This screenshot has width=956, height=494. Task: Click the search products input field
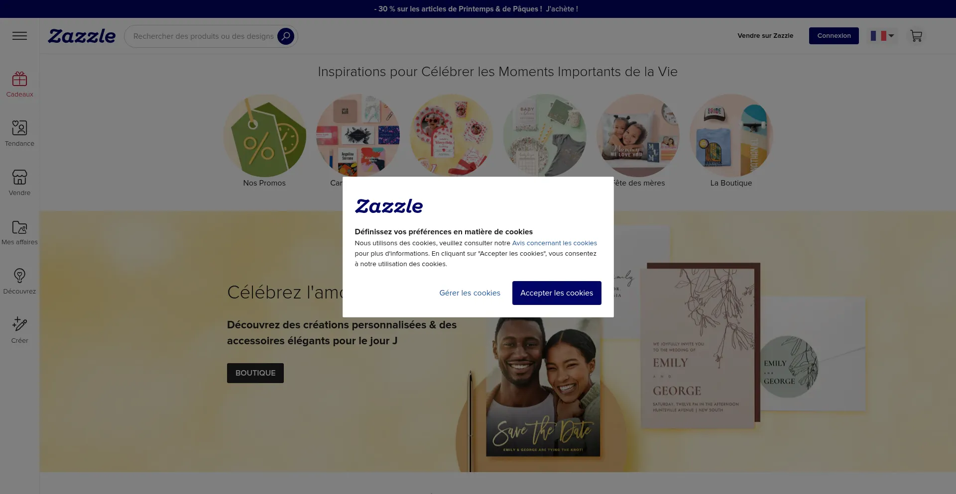tap(203, 36)
